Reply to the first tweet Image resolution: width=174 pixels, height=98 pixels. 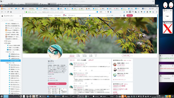(x=74, y=71)
